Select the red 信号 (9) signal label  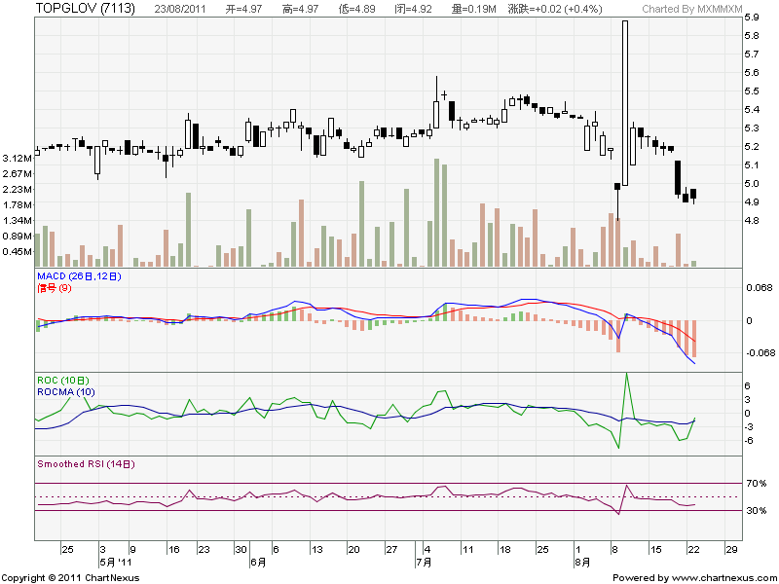(x=54, y=287)
